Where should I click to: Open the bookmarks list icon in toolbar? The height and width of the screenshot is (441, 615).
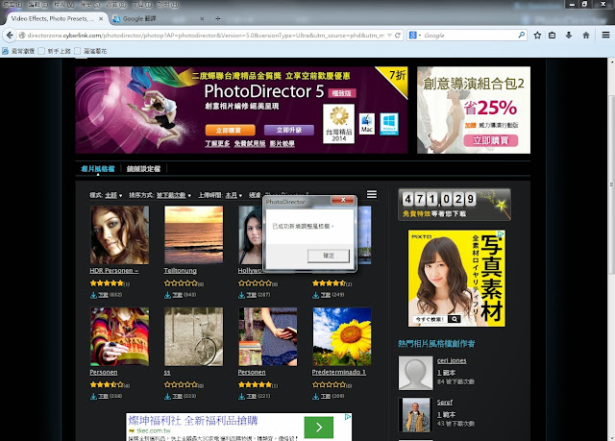pyautogui.click(x=553, y=36)
